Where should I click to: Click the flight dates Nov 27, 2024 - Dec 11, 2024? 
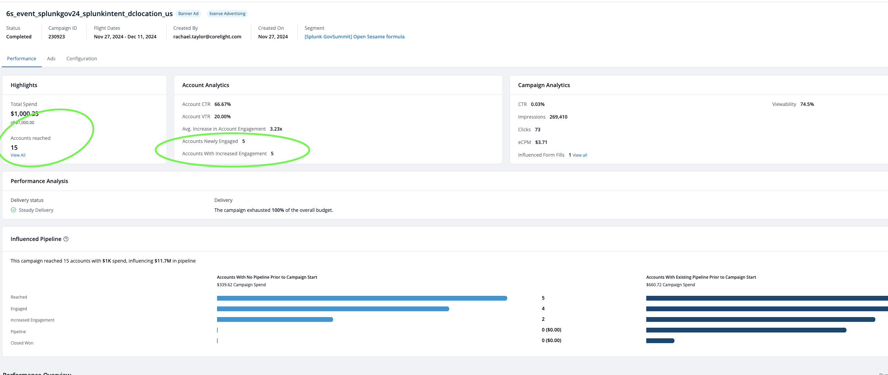pos(125,36)
